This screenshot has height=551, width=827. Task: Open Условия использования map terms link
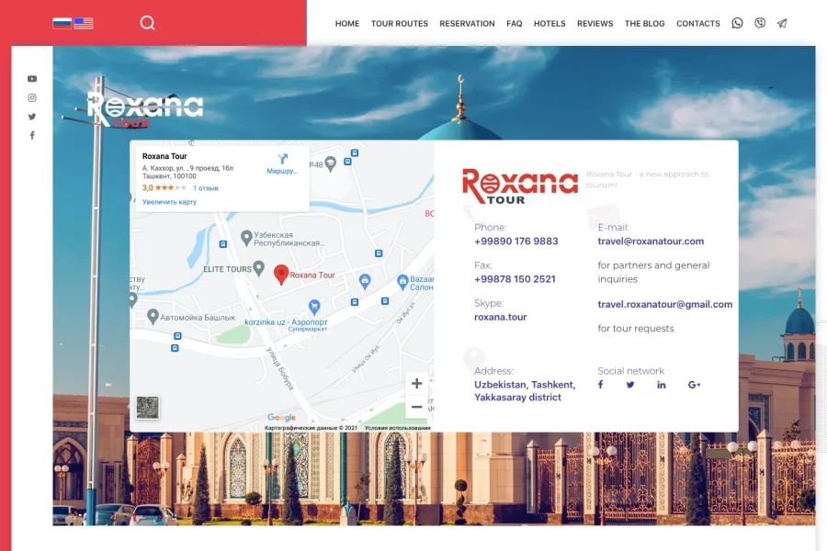click(398, 428)
